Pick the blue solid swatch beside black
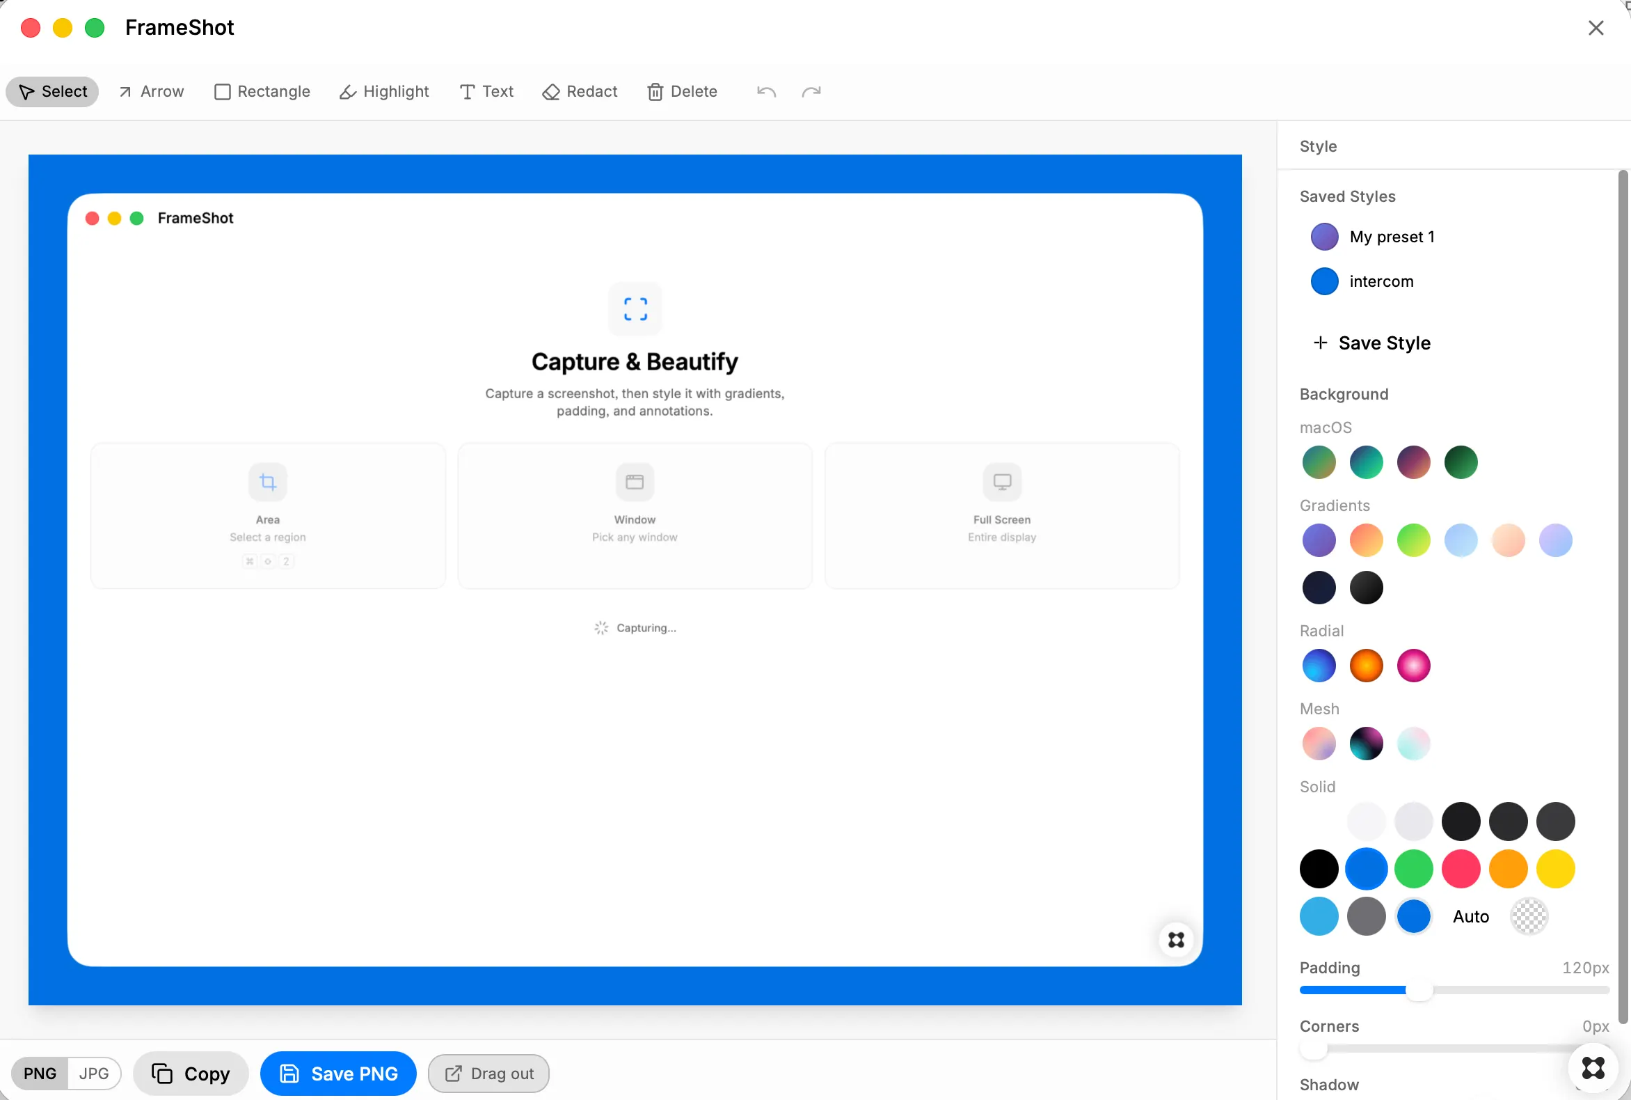The width and height of the screenshot is (1631, 1100). 1367,869
